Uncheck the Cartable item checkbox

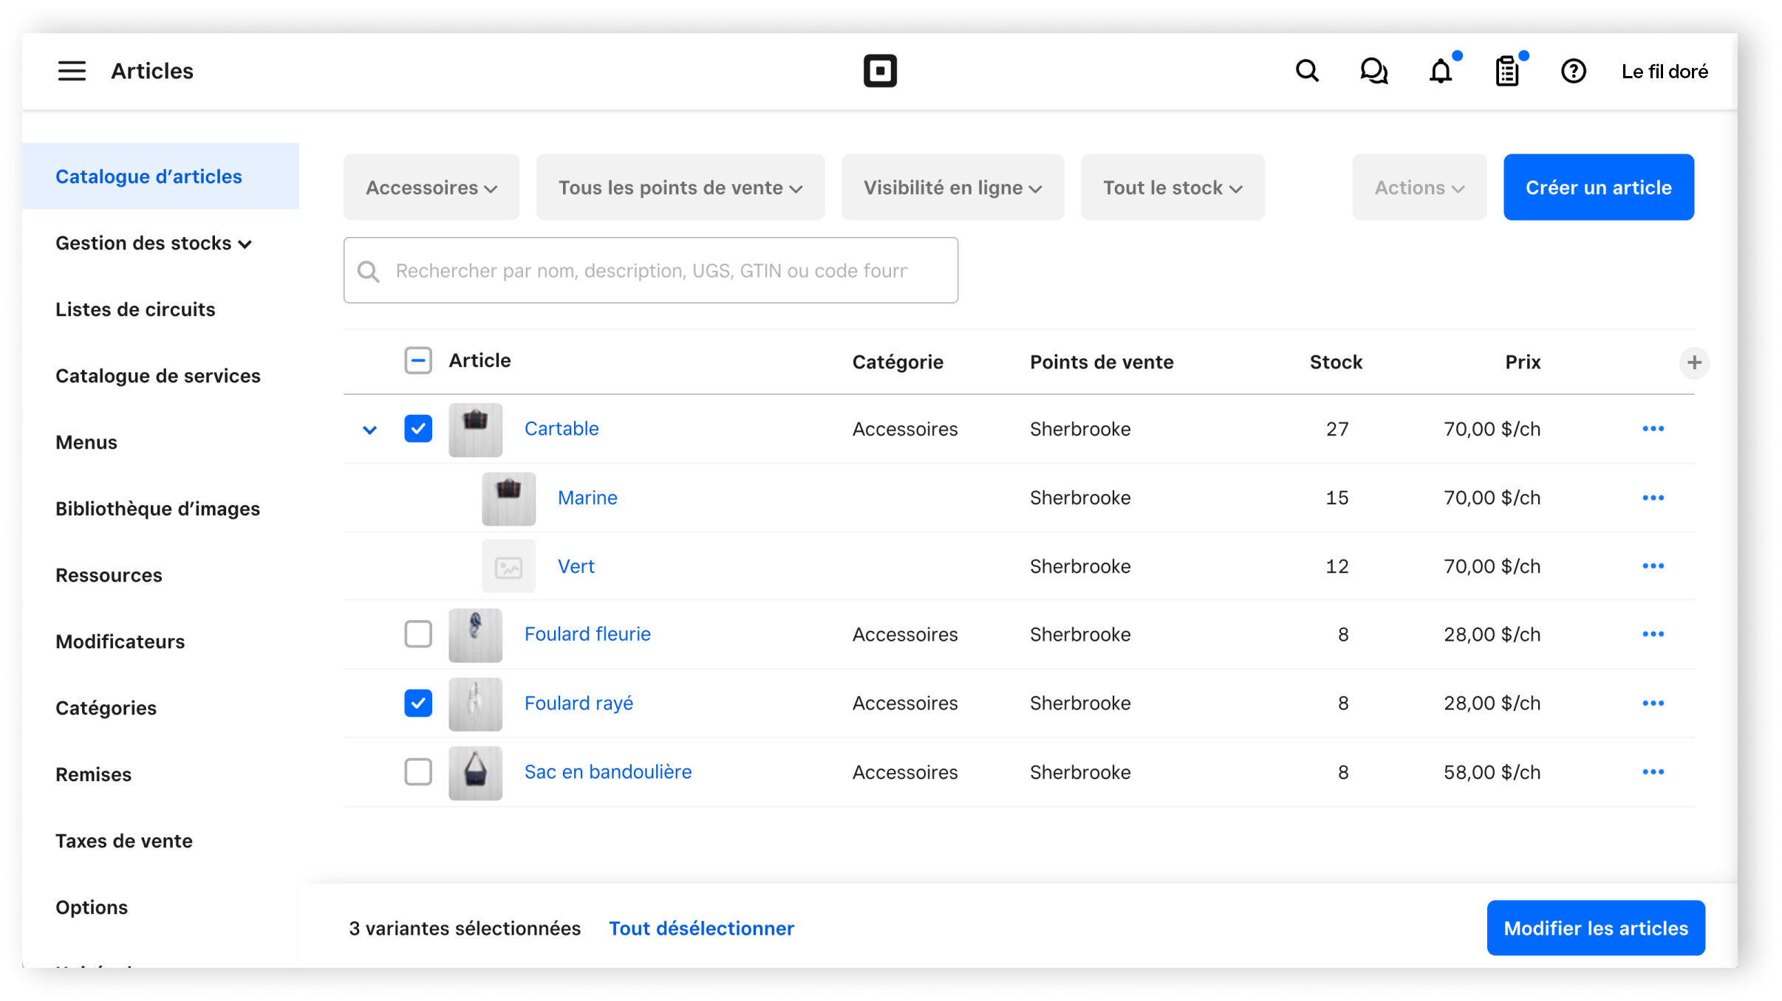tap(418, 429)
